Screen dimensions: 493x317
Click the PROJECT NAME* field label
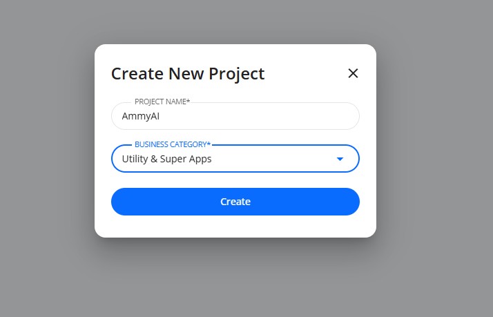point(162,102)
